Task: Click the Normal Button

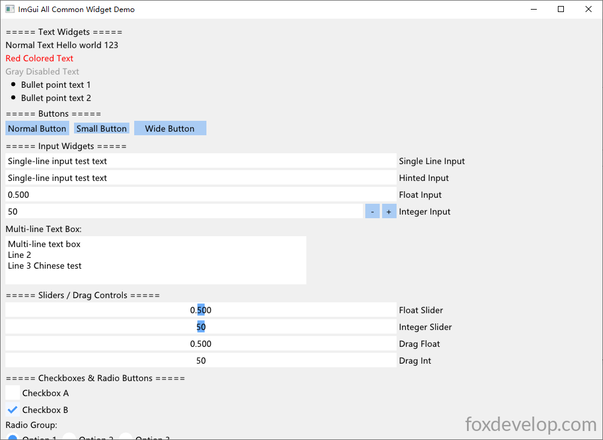Action: pyautogui.click(x=37, y=129)
